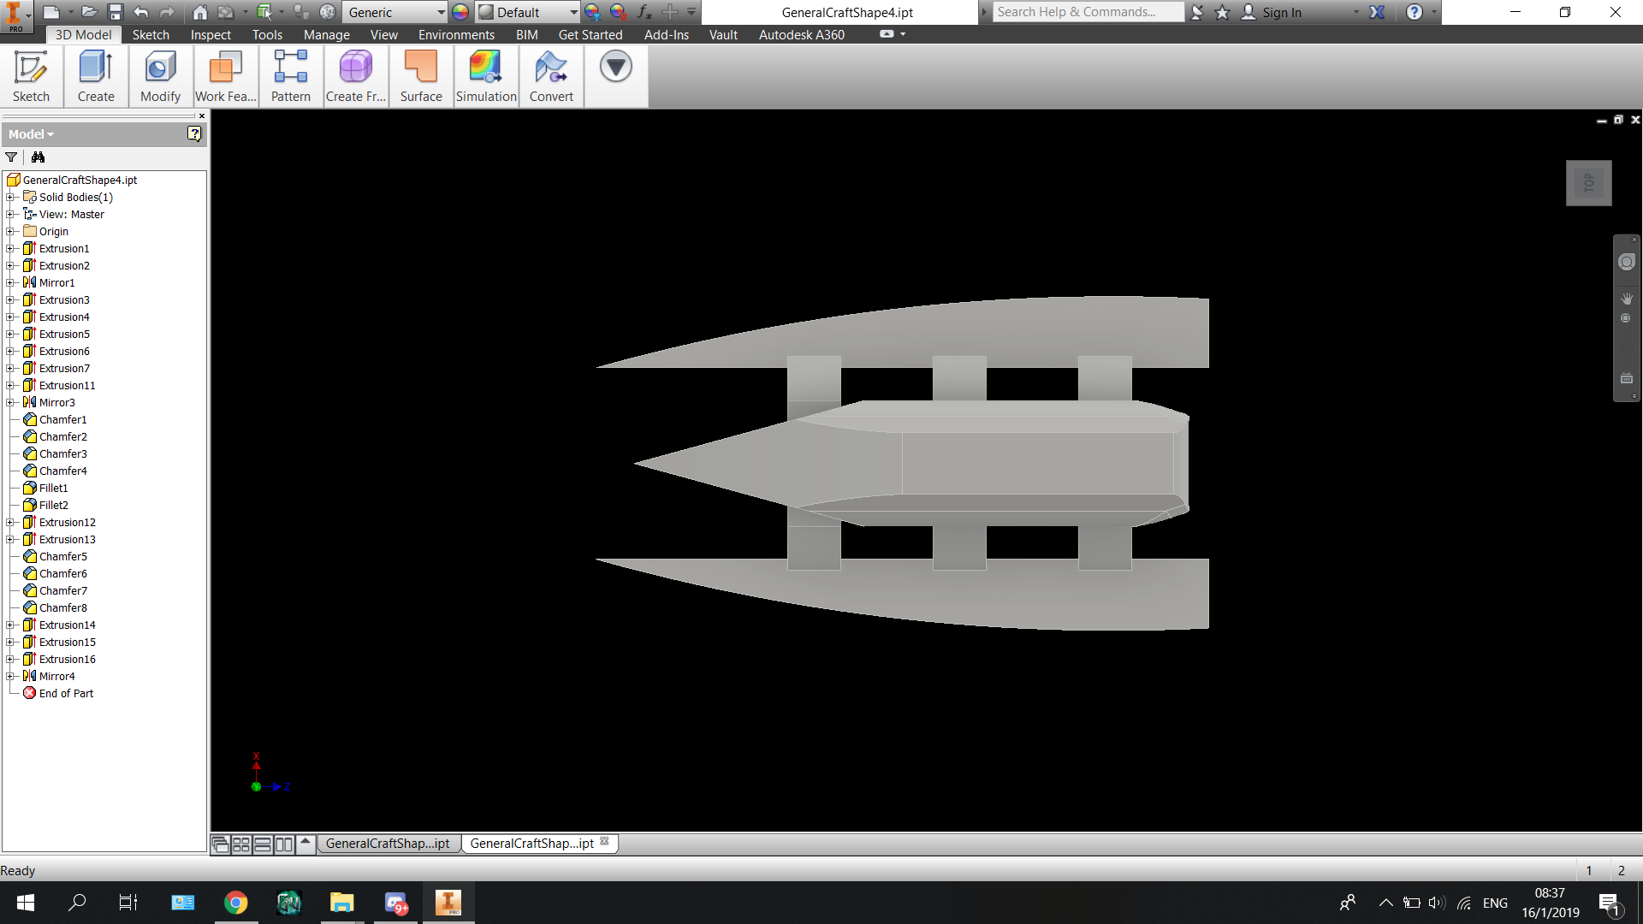Open the Model browser dropdown header
Image resolution: width=1643 pixels, height=924 pixels.
coord(32,134)
